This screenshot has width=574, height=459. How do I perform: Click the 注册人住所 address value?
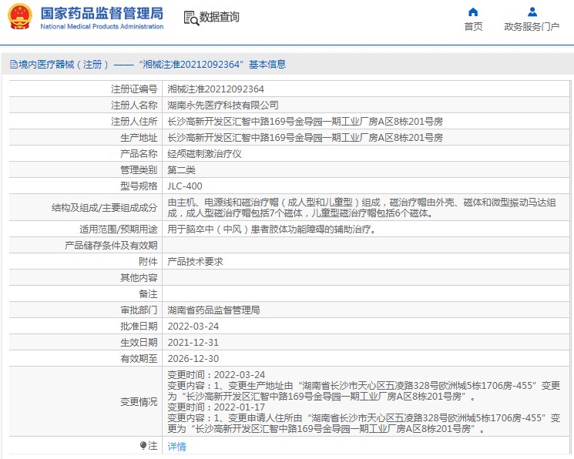[x=305, y=121]
